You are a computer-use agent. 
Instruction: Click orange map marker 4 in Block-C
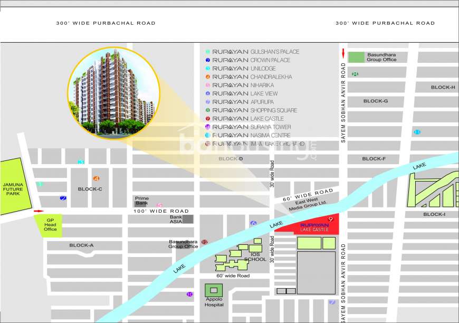point(96,178)
